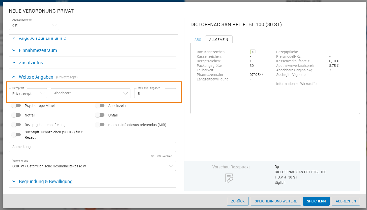Screen dimensions: 367x210
Task: Toggle the Auseinzeln switch
Action: pyautogui.click(x=100, y=105)
